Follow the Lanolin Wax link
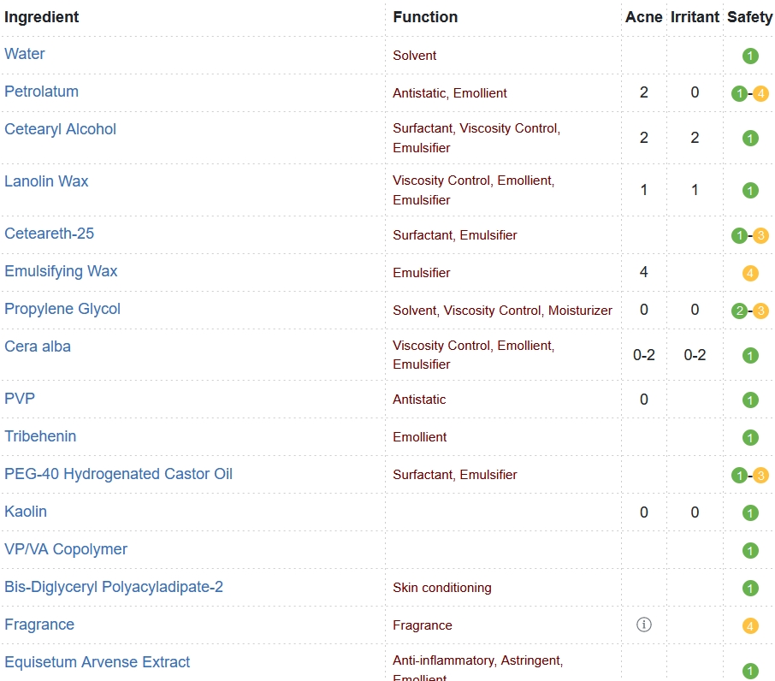The image size is (775, 681). tap(46, 181)
